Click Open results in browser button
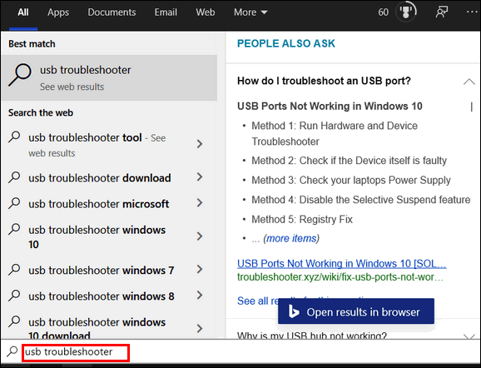The image size is (481, 368). (x=356, y=311)
